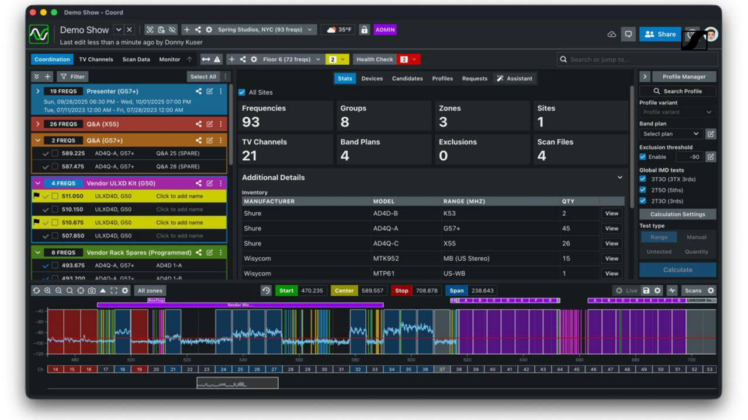The width and height of the screenshot is (748, 420).
Task: Switch to the TV Channels tab
Action: (x=96, y=60)
